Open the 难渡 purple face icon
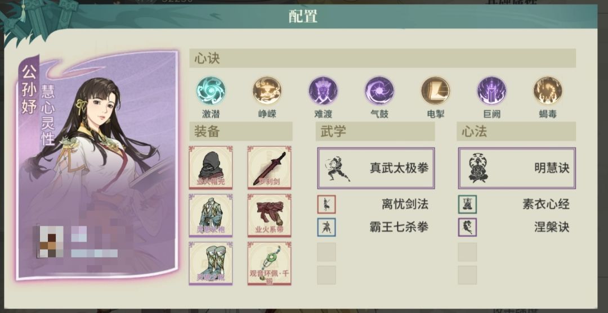This screenshot has height=313, width=608. (x=323, y=91)
